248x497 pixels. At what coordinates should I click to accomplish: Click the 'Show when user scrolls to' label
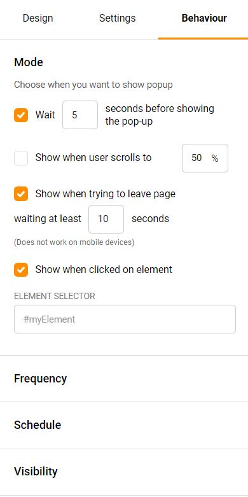(x=93, y=158)
